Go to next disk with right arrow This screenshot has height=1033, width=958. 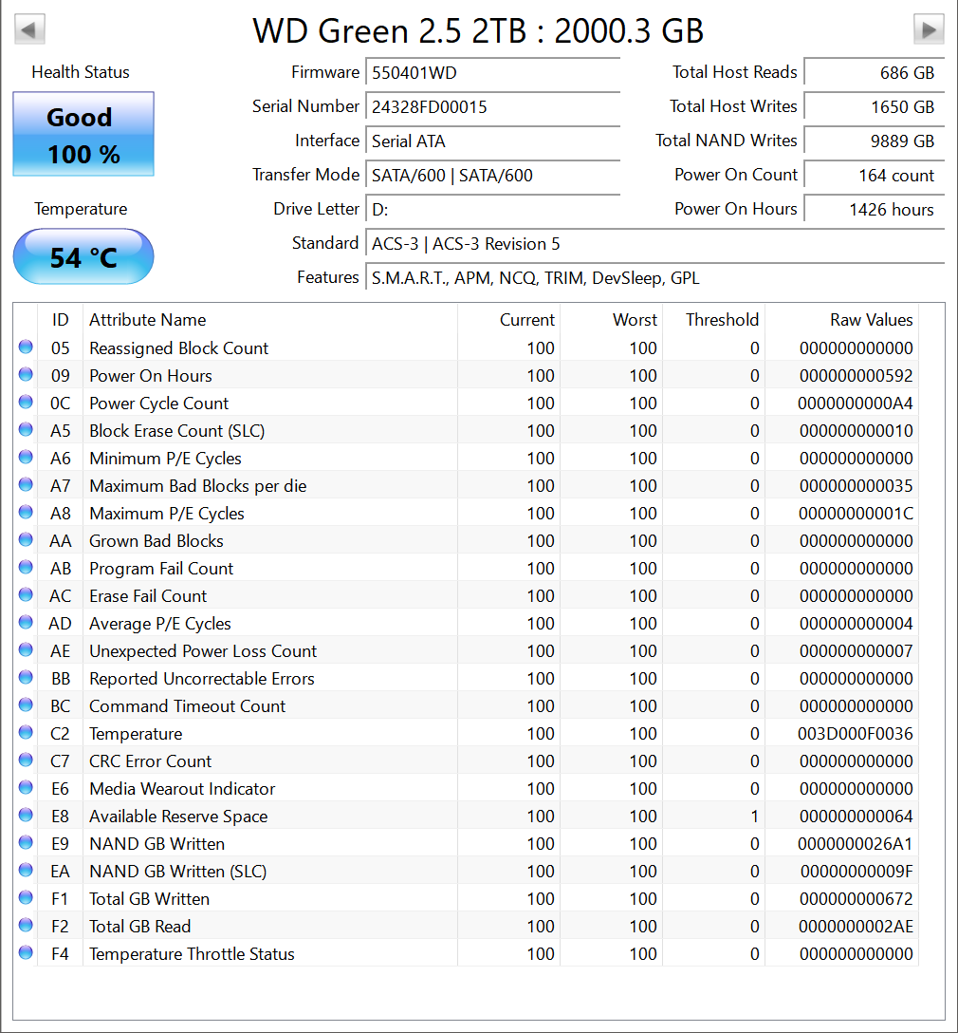[929, 29]
